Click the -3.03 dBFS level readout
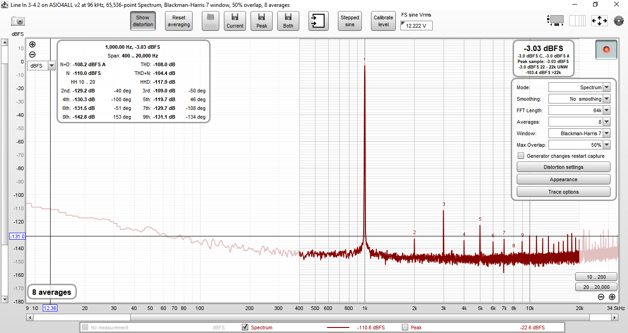 click(543, 48)
